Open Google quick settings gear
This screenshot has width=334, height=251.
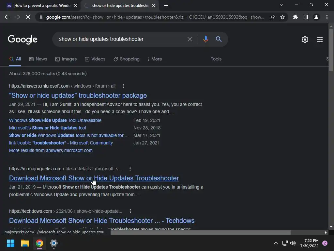[x=305, y=40]
